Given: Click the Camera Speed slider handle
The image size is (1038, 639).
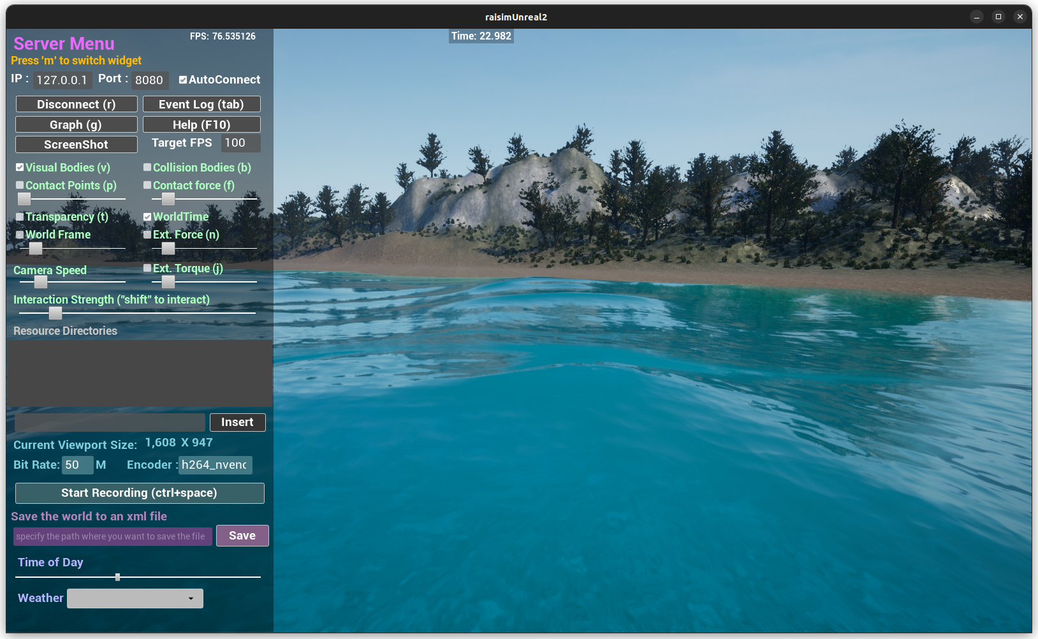Looking at the screenshot, I should 41,282.
